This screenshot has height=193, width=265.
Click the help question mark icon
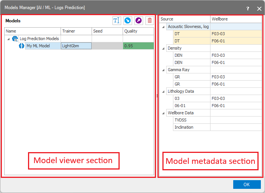tap(248, 8)
